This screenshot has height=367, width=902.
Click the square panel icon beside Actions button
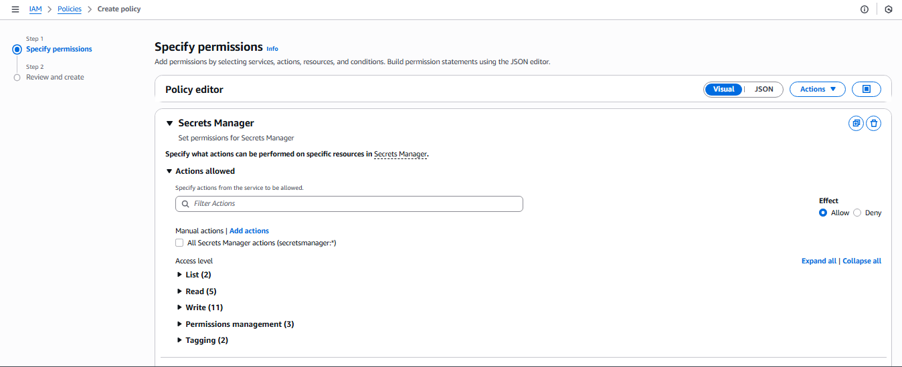coord(867,89)
